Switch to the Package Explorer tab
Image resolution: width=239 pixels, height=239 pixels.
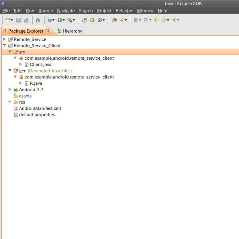(x=26, y=31)
